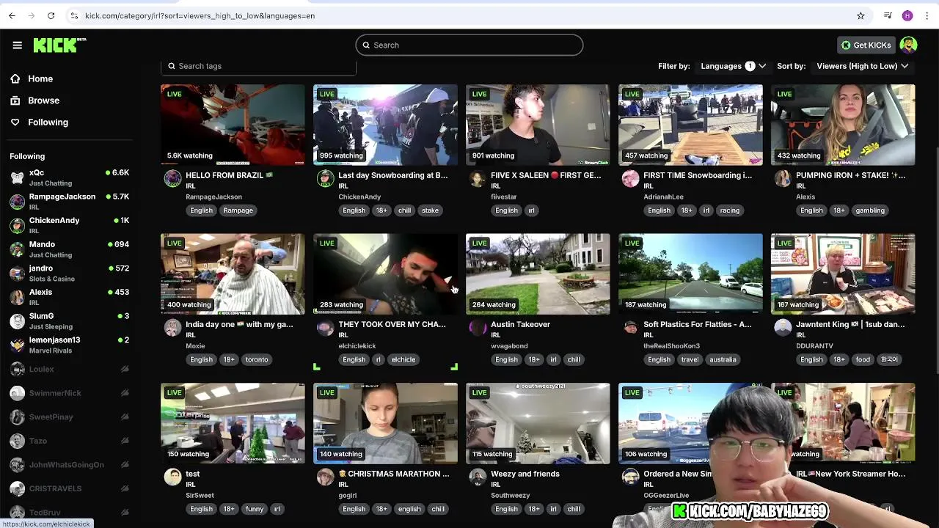Viewport: 939px width, 528px height.
Task: Open HELLO FROM BRAZIL stream title
Action: 229,175
